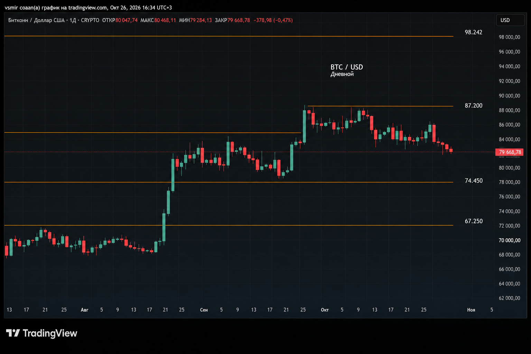Screen dimensions: 531x354
Task: Open the USD currency selector
Action: (x=510, y=20)
